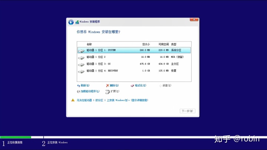267x150 pixels.
Task: Click the 475.6 GB total size value
Action: pyautogui.click(x=145, y=64)
